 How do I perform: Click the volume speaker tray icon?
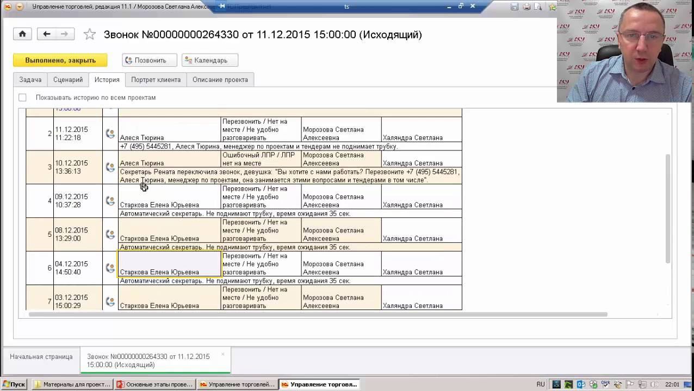coord(655,384)
